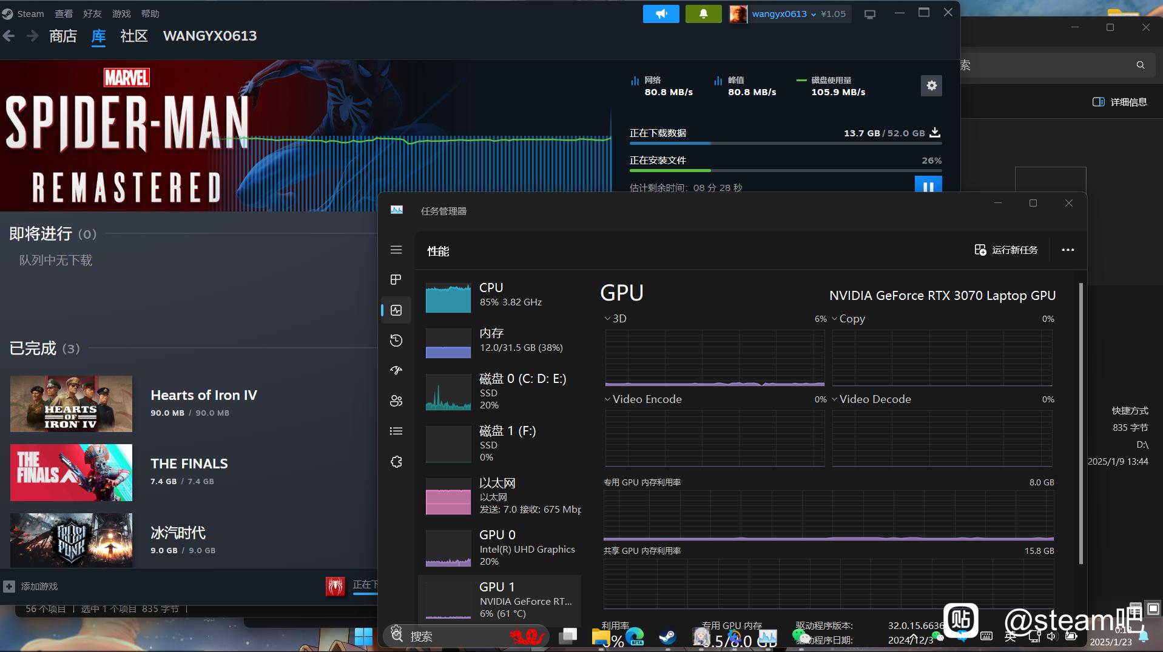Open Task Manager hamburger navigation menu
Screen dimensions: 1163x652
396,250
